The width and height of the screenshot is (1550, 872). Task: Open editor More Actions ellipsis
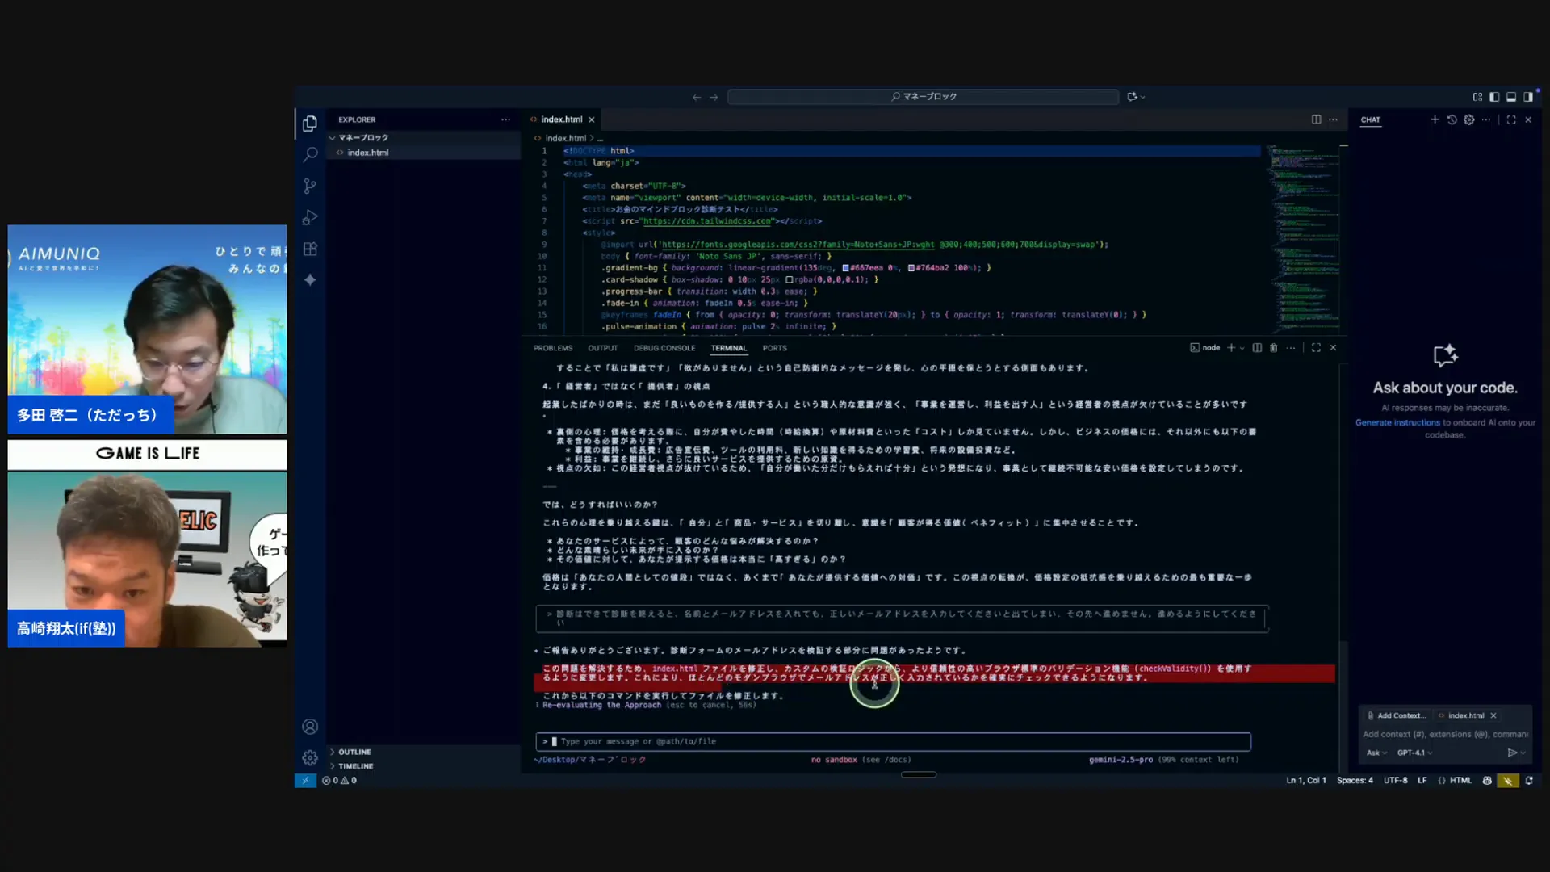click(x=1334, y=119)
